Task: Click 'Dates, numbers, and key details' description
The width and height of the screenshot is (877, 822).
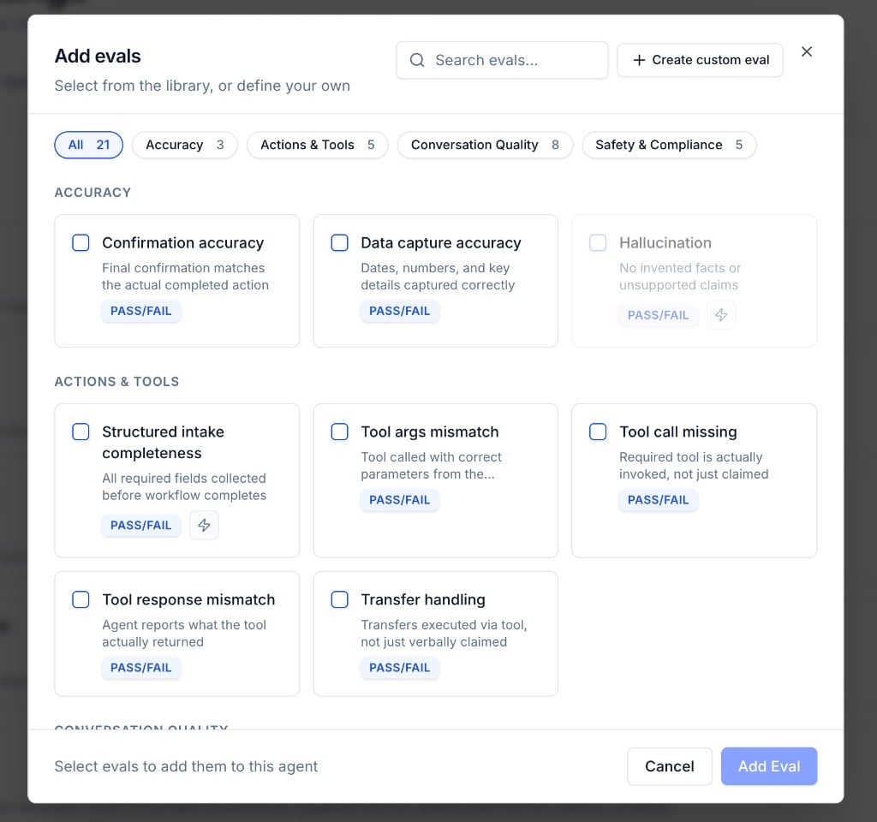Action: pyautogui.click(x=438, y=277)
